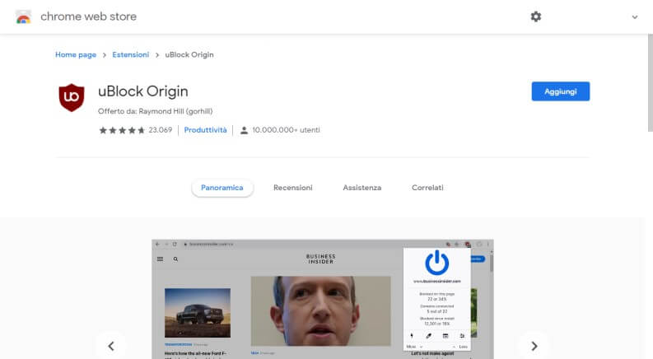Viewport: 653px width, 359px height.
Task: Click the hamburger menu icon in the preview
Action: pyautogui.click(x=160, y=259)
